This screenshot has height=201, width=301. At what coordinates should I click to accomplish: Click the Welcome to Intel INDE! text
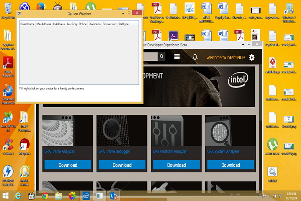point(226,57)
